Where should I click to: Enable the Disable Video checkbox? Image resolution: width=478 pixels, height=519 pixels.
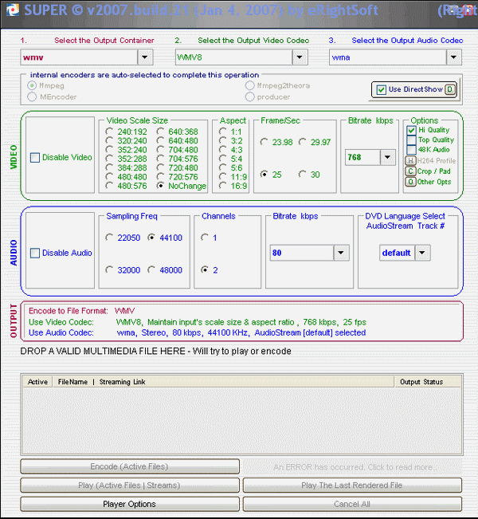pyautogui.click(x=35, y=158)
